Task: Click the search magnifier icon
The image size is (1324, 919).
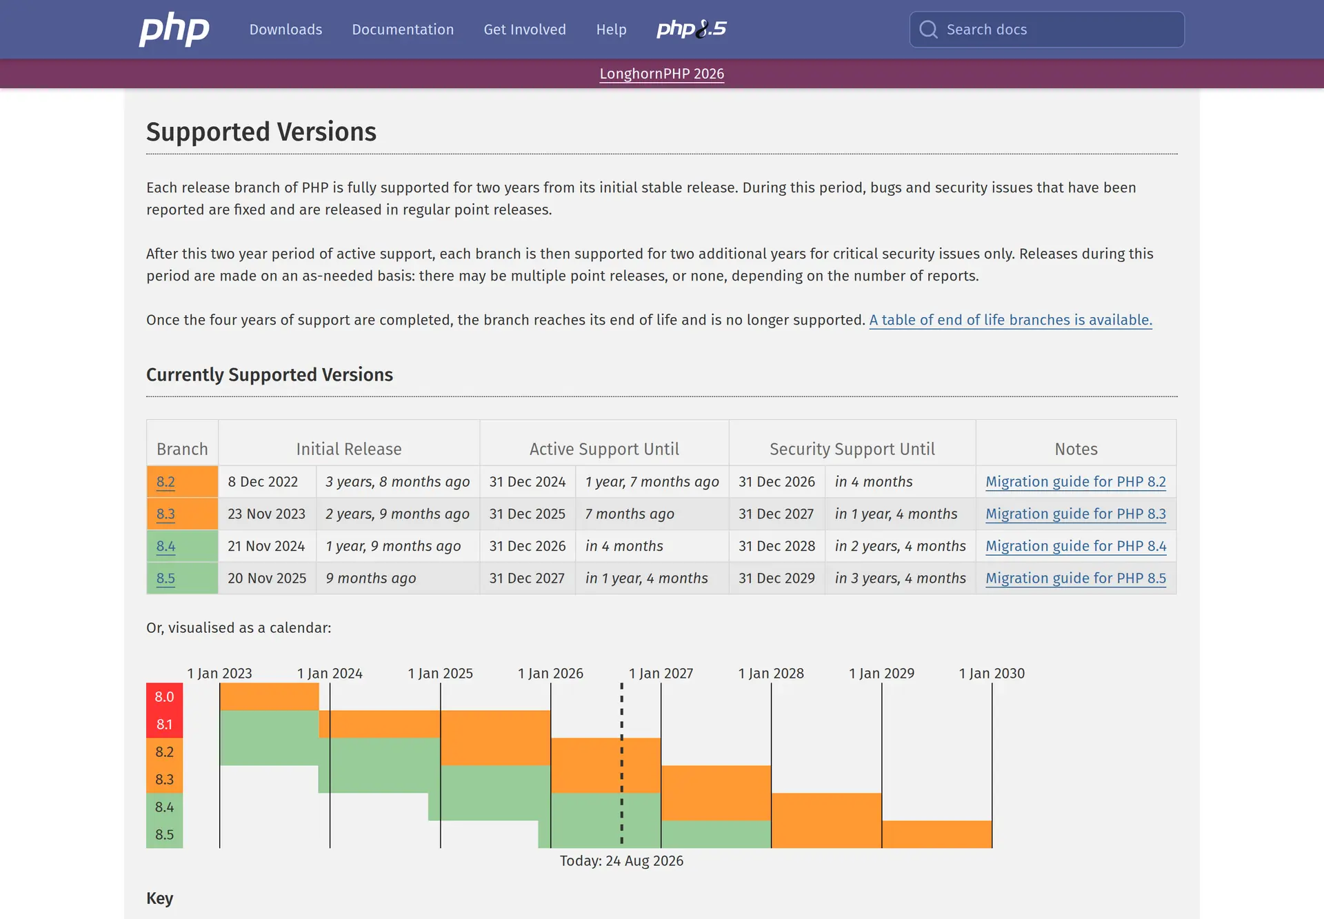Action: [x=928, y=30]
